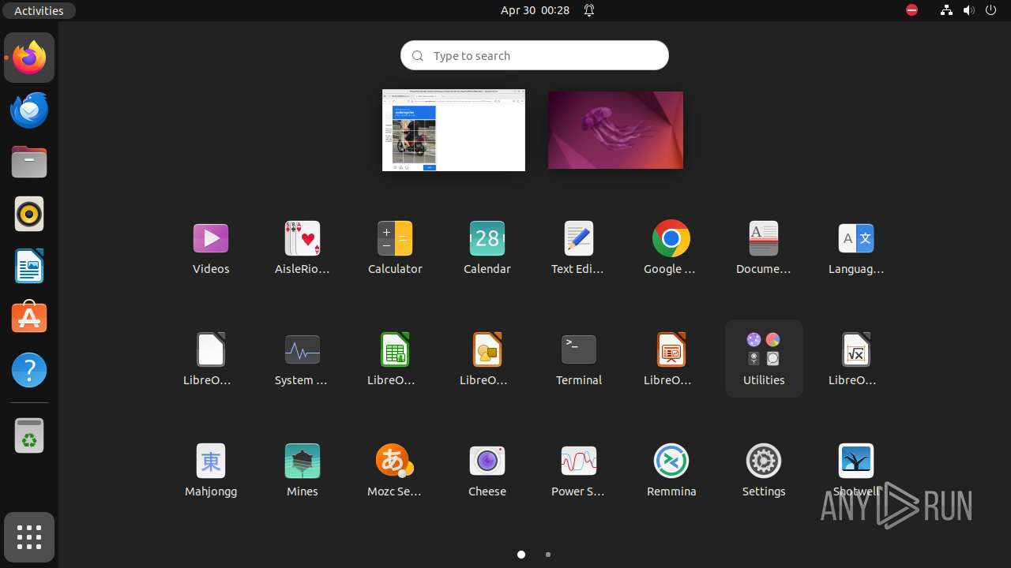The width and height of the screenshot is (1011, 568).
Task: Switch to the empty jellyfish wallpaper workspace
Action: (x=615, y=130)
